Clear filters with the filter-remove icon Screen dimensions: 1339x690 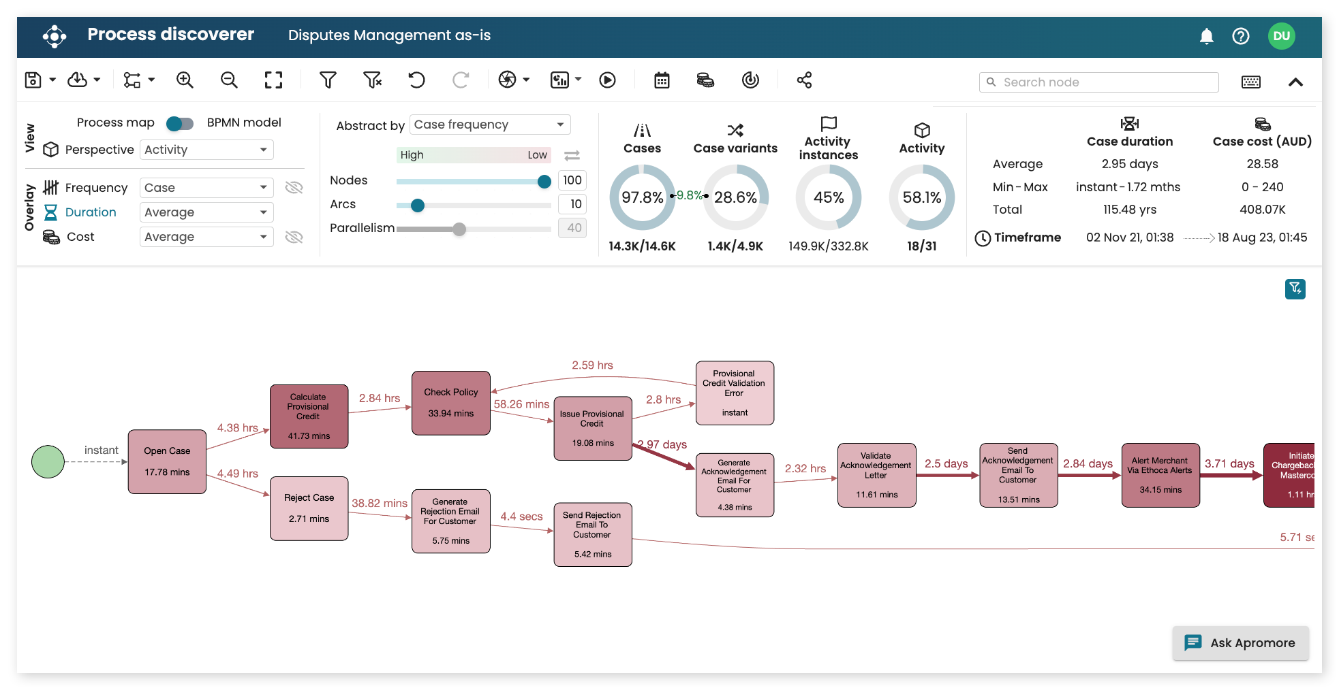(372, 80)
